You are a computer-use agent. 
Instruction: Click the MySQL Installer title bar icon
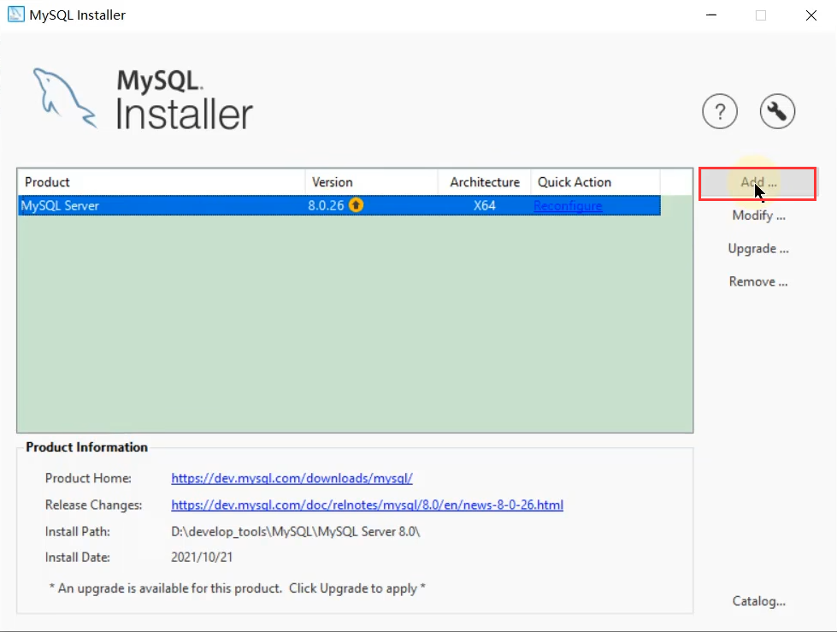tap(15, 15)
